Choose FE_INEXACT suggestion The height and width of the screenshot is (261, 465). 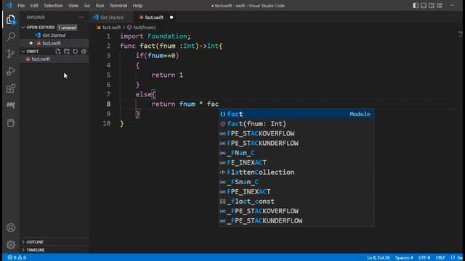tap(296, 162)
